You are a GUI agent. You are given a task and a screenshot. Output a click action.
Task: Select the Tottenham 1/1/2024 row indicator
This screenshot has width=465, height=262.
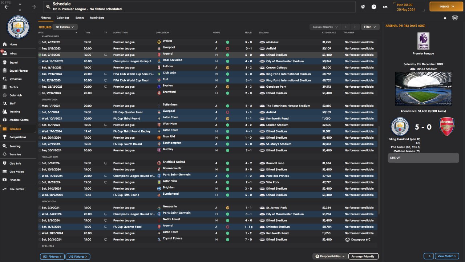point(40,106)
